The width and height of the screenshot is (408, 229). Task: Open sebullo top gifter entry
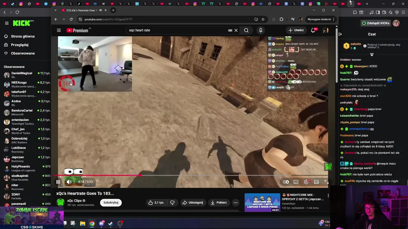tap(352, 46)
